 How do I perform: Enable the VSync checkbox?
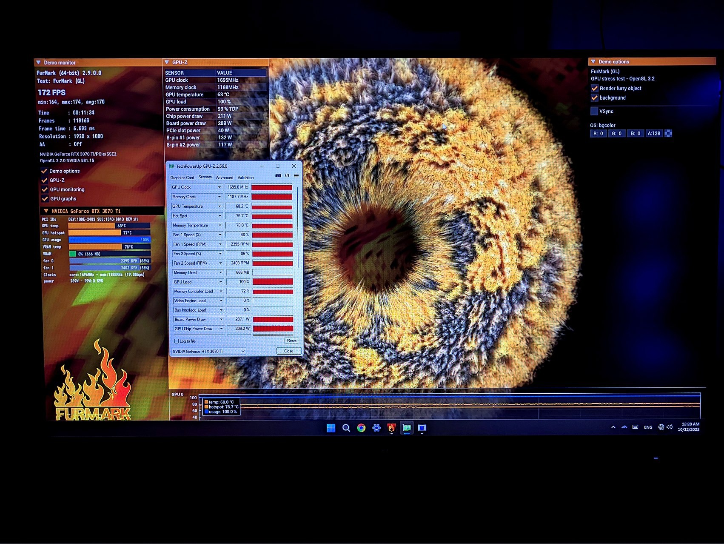[x=594, y=112]
